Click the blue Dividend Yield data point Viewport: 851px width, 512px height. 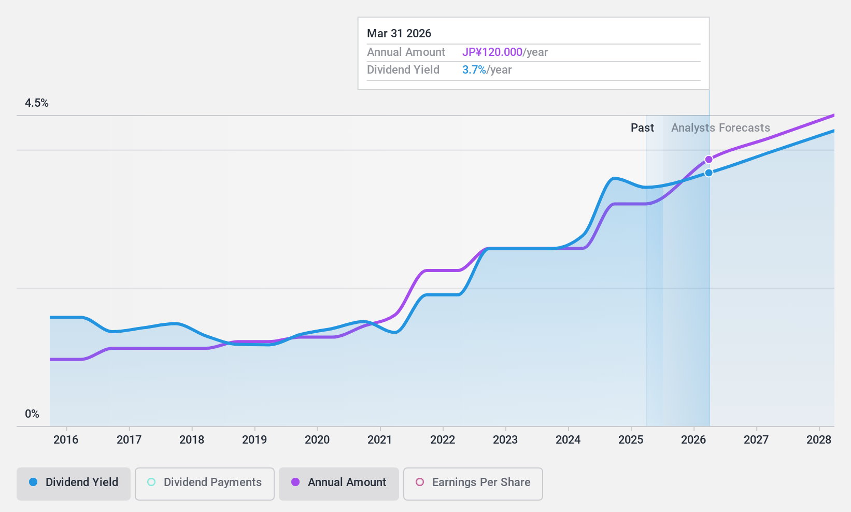[x=708, y=173]
